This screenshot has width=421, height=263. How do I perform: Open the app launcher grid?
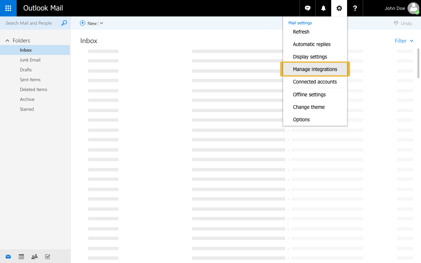8,8
